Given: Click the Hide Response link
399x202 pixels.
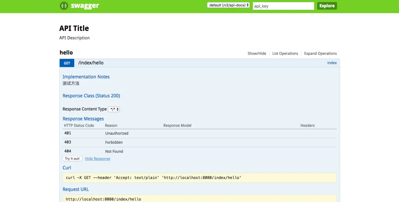Looking at the screenshot, I should pos(97,159).
